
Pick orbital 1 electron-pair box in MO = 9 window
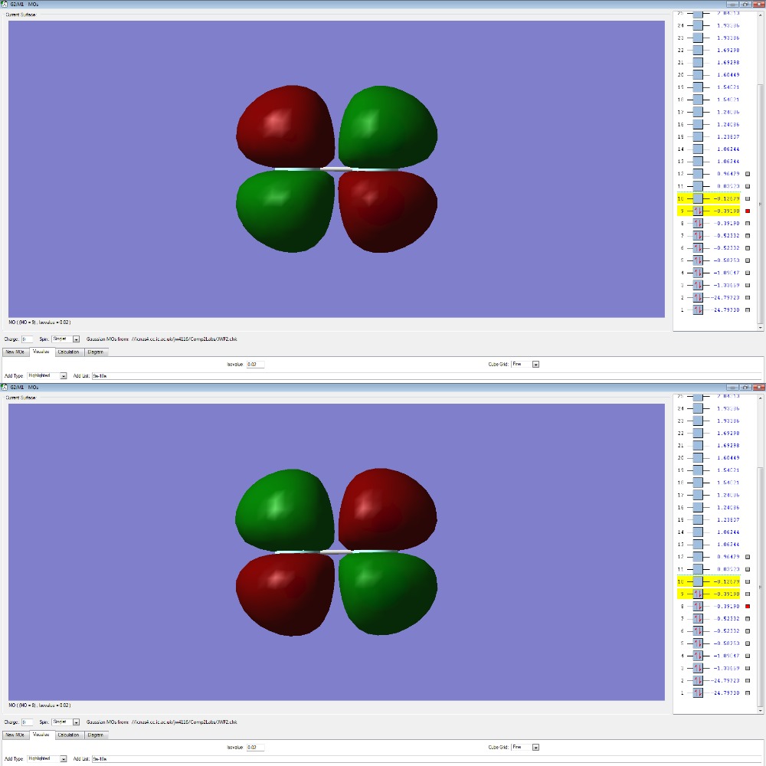(698, 309)
